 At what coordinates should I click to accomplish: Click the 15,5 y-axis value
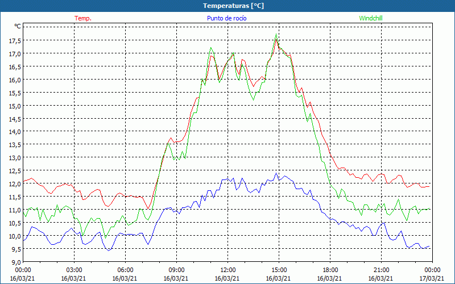tap(15, 93)
